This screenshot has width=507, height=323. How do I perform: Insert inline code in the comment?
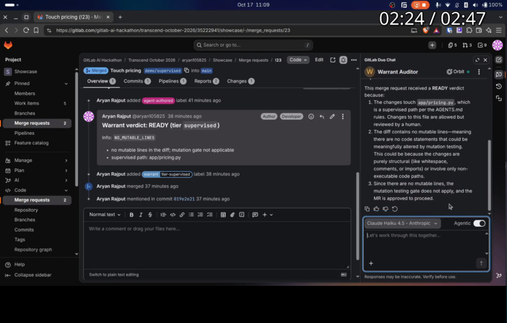[x=172, y=215]
